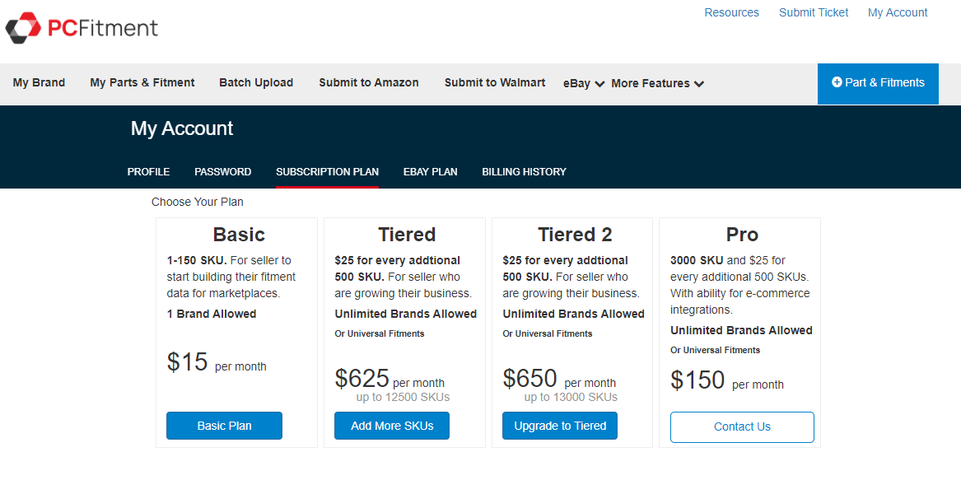Switch to the Profile tab
This screenshot has height=480, width=961.
[x=148, y=172]
